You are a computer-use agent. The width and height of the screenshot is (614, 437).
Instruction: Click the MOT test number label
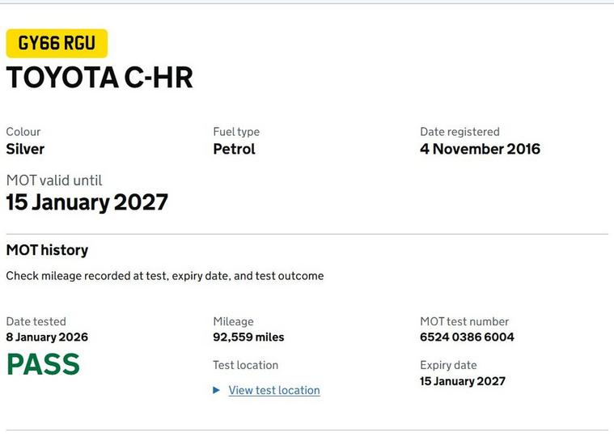tap(464, 321)
